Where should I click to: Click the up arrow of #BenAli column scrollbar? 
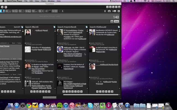click(55, 30)
